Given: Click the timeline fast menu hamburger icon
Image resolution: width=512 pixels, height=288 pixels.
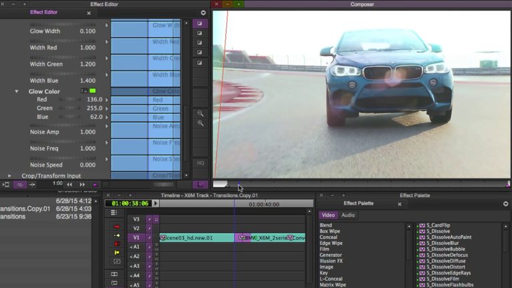Looking at the screenshot, I should coord(113,212).
